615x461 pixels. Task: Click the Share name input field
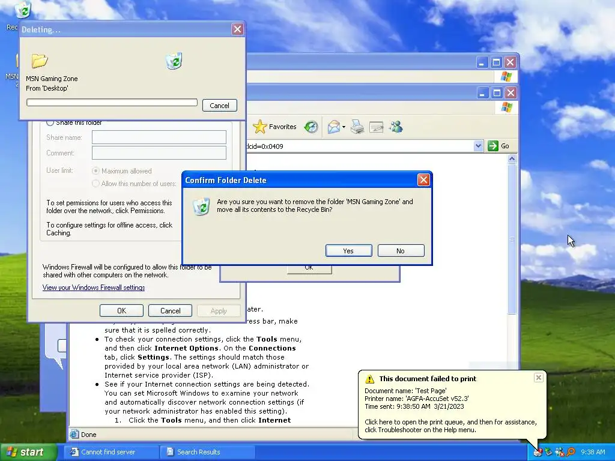click(x=159, y=137)
